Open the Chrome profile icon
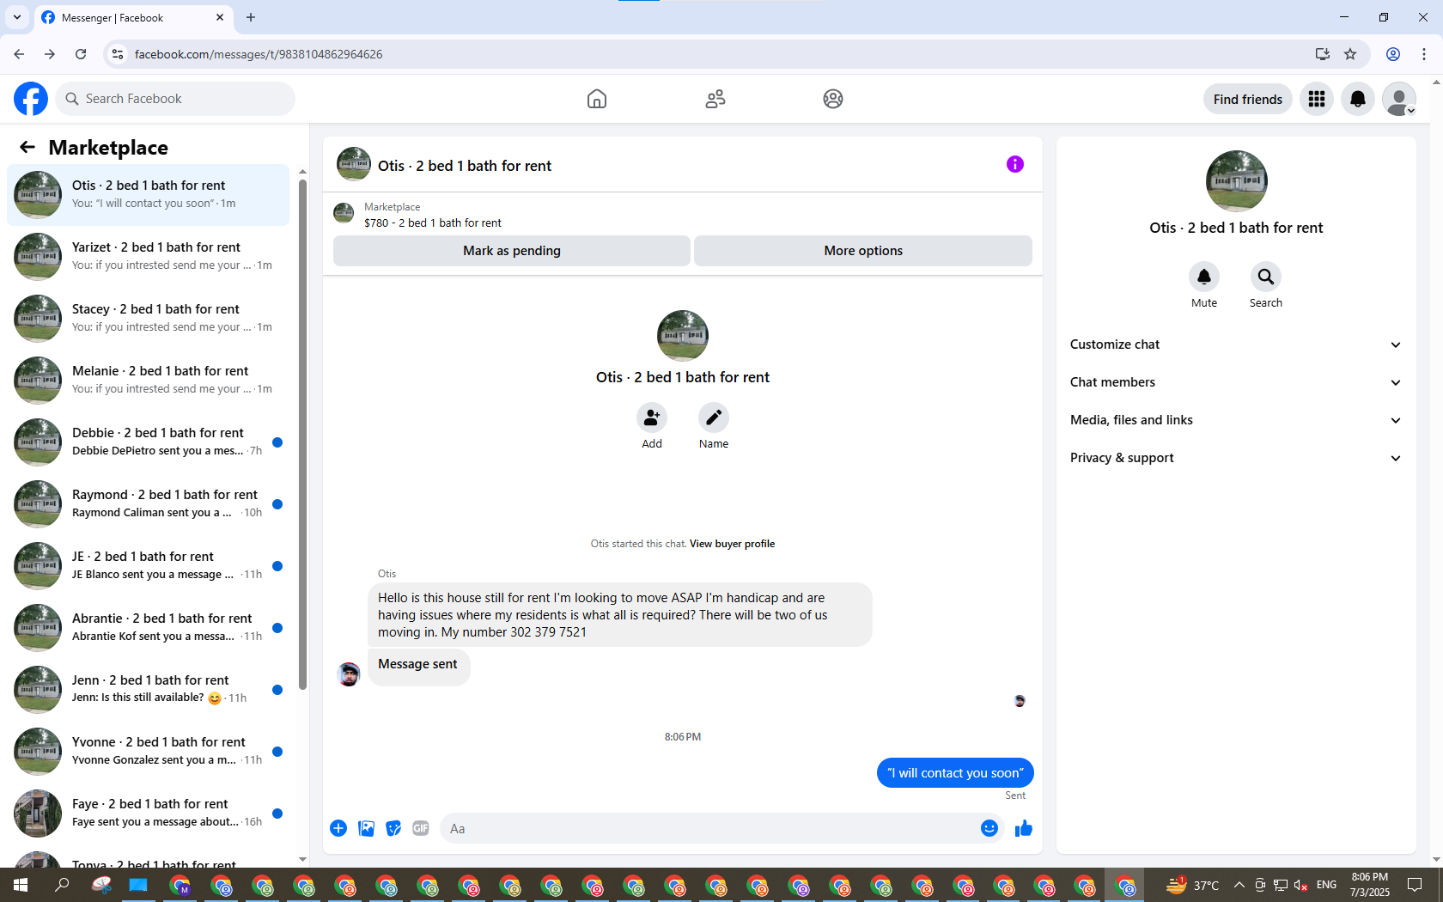This screenshot has height=902, width=1443. click(x=1393, y=54)
